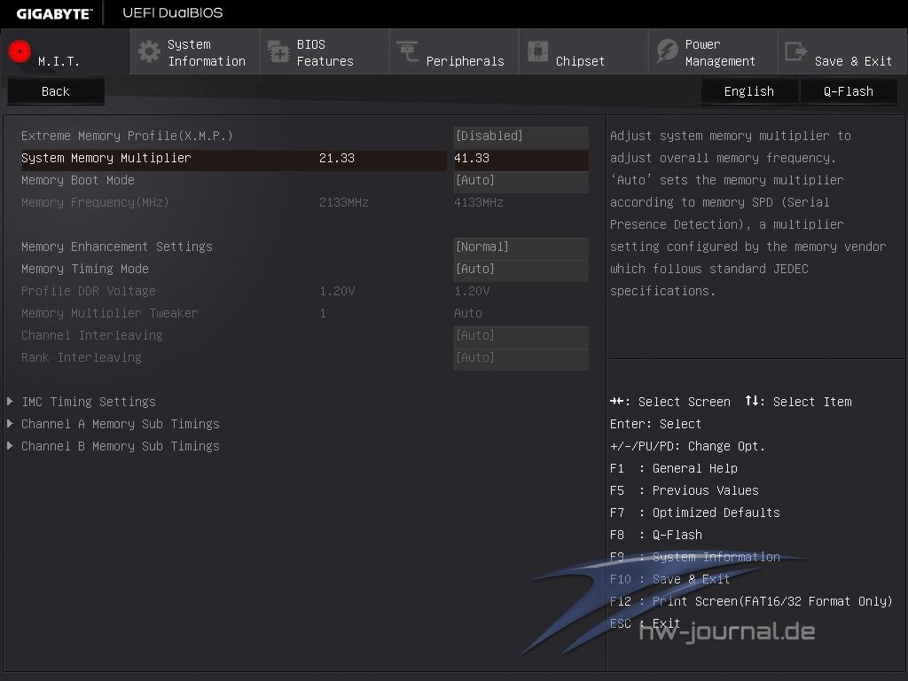Click F12 Print Screen help line
The height and width of the screenshot is (681, 908).
click(751, 602)
